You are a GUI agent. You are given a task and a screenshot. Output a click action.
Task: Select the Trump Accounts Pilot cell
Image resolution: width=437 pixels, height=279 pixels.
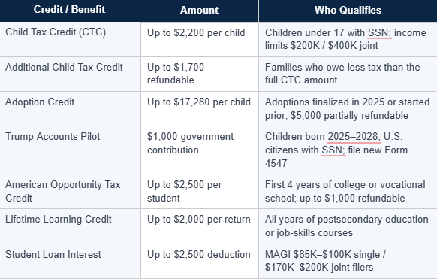[71, 150]
